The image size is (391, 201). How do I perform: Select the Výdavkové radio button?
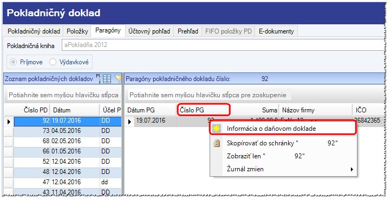(53, 62)
